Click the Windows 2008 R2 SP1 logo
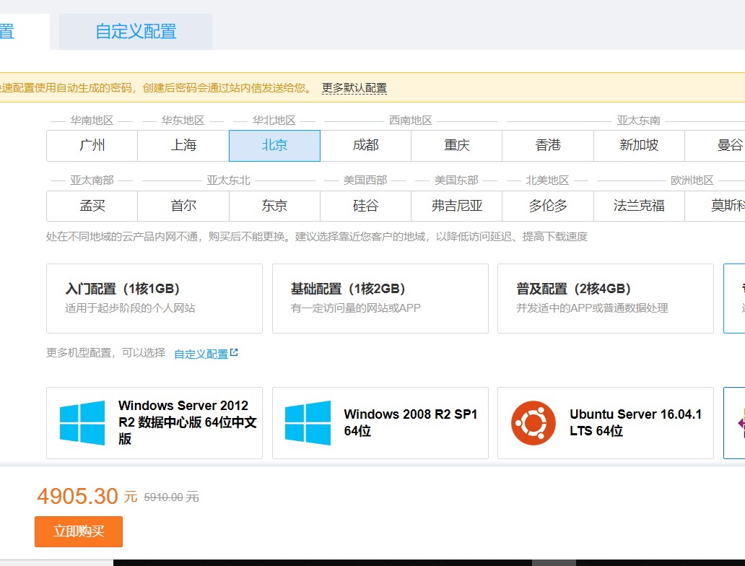The height and width of the screenshot is (566, 745). [308, 423]
